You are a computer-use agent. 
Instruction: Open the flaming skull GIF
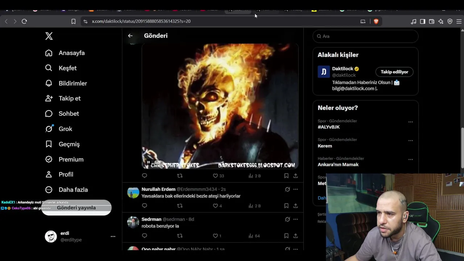tap(220, 106)
